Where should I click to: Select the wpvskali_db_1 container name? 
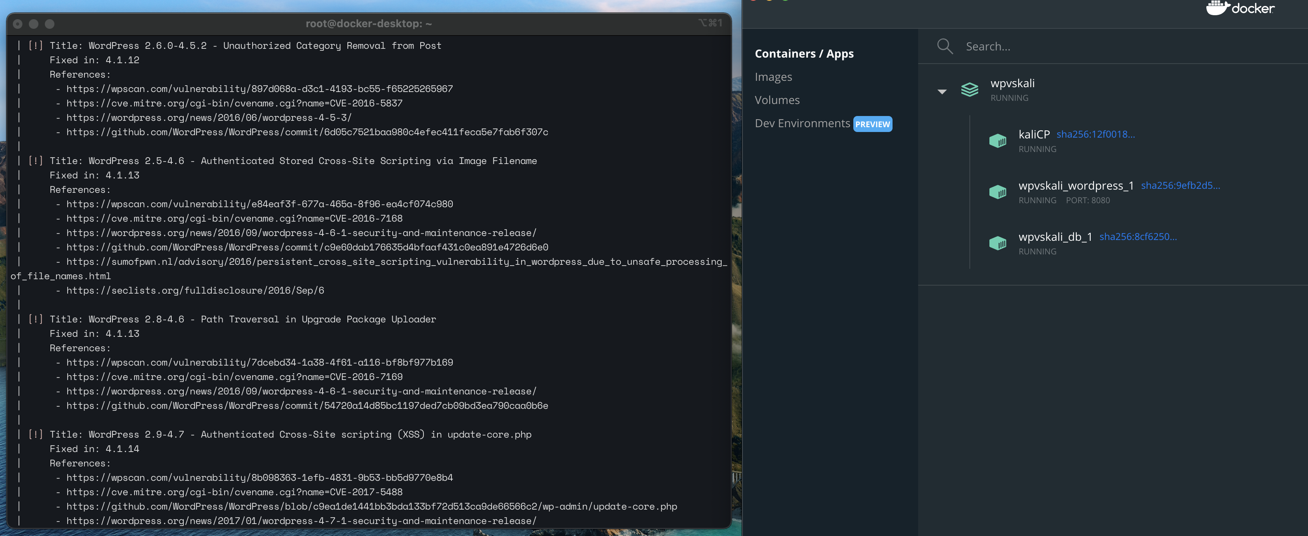(x=1055, y=237)
